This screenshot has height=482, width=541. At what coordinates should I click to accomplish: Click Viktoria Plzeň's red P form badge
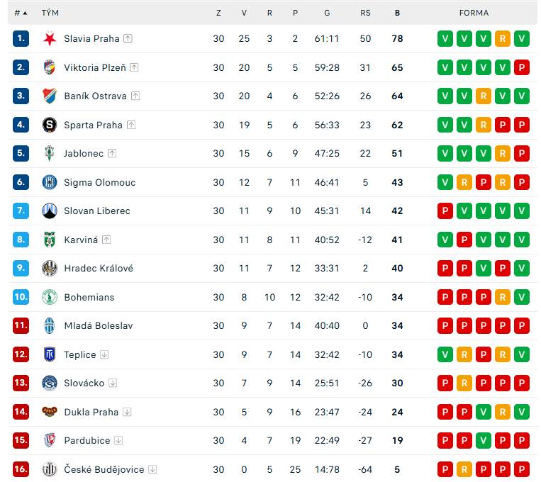(522, 67)
